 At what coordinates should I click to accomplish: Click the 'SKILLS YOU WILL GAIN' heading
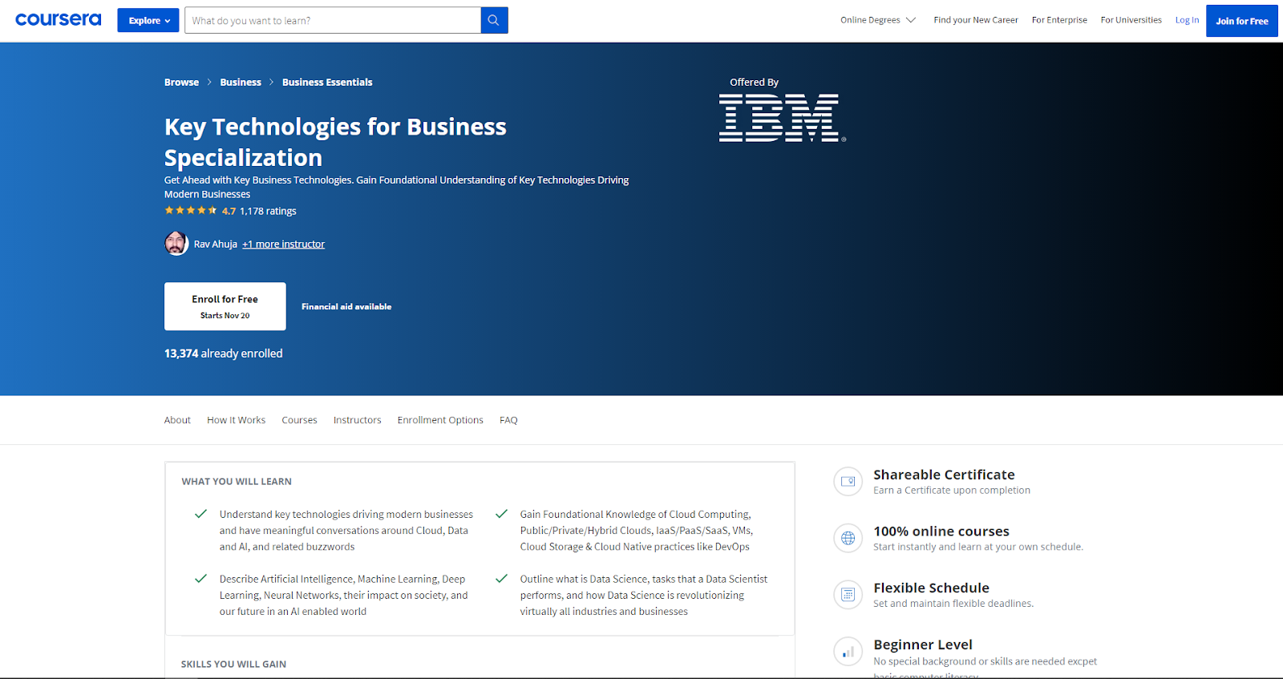click(233, 665)
